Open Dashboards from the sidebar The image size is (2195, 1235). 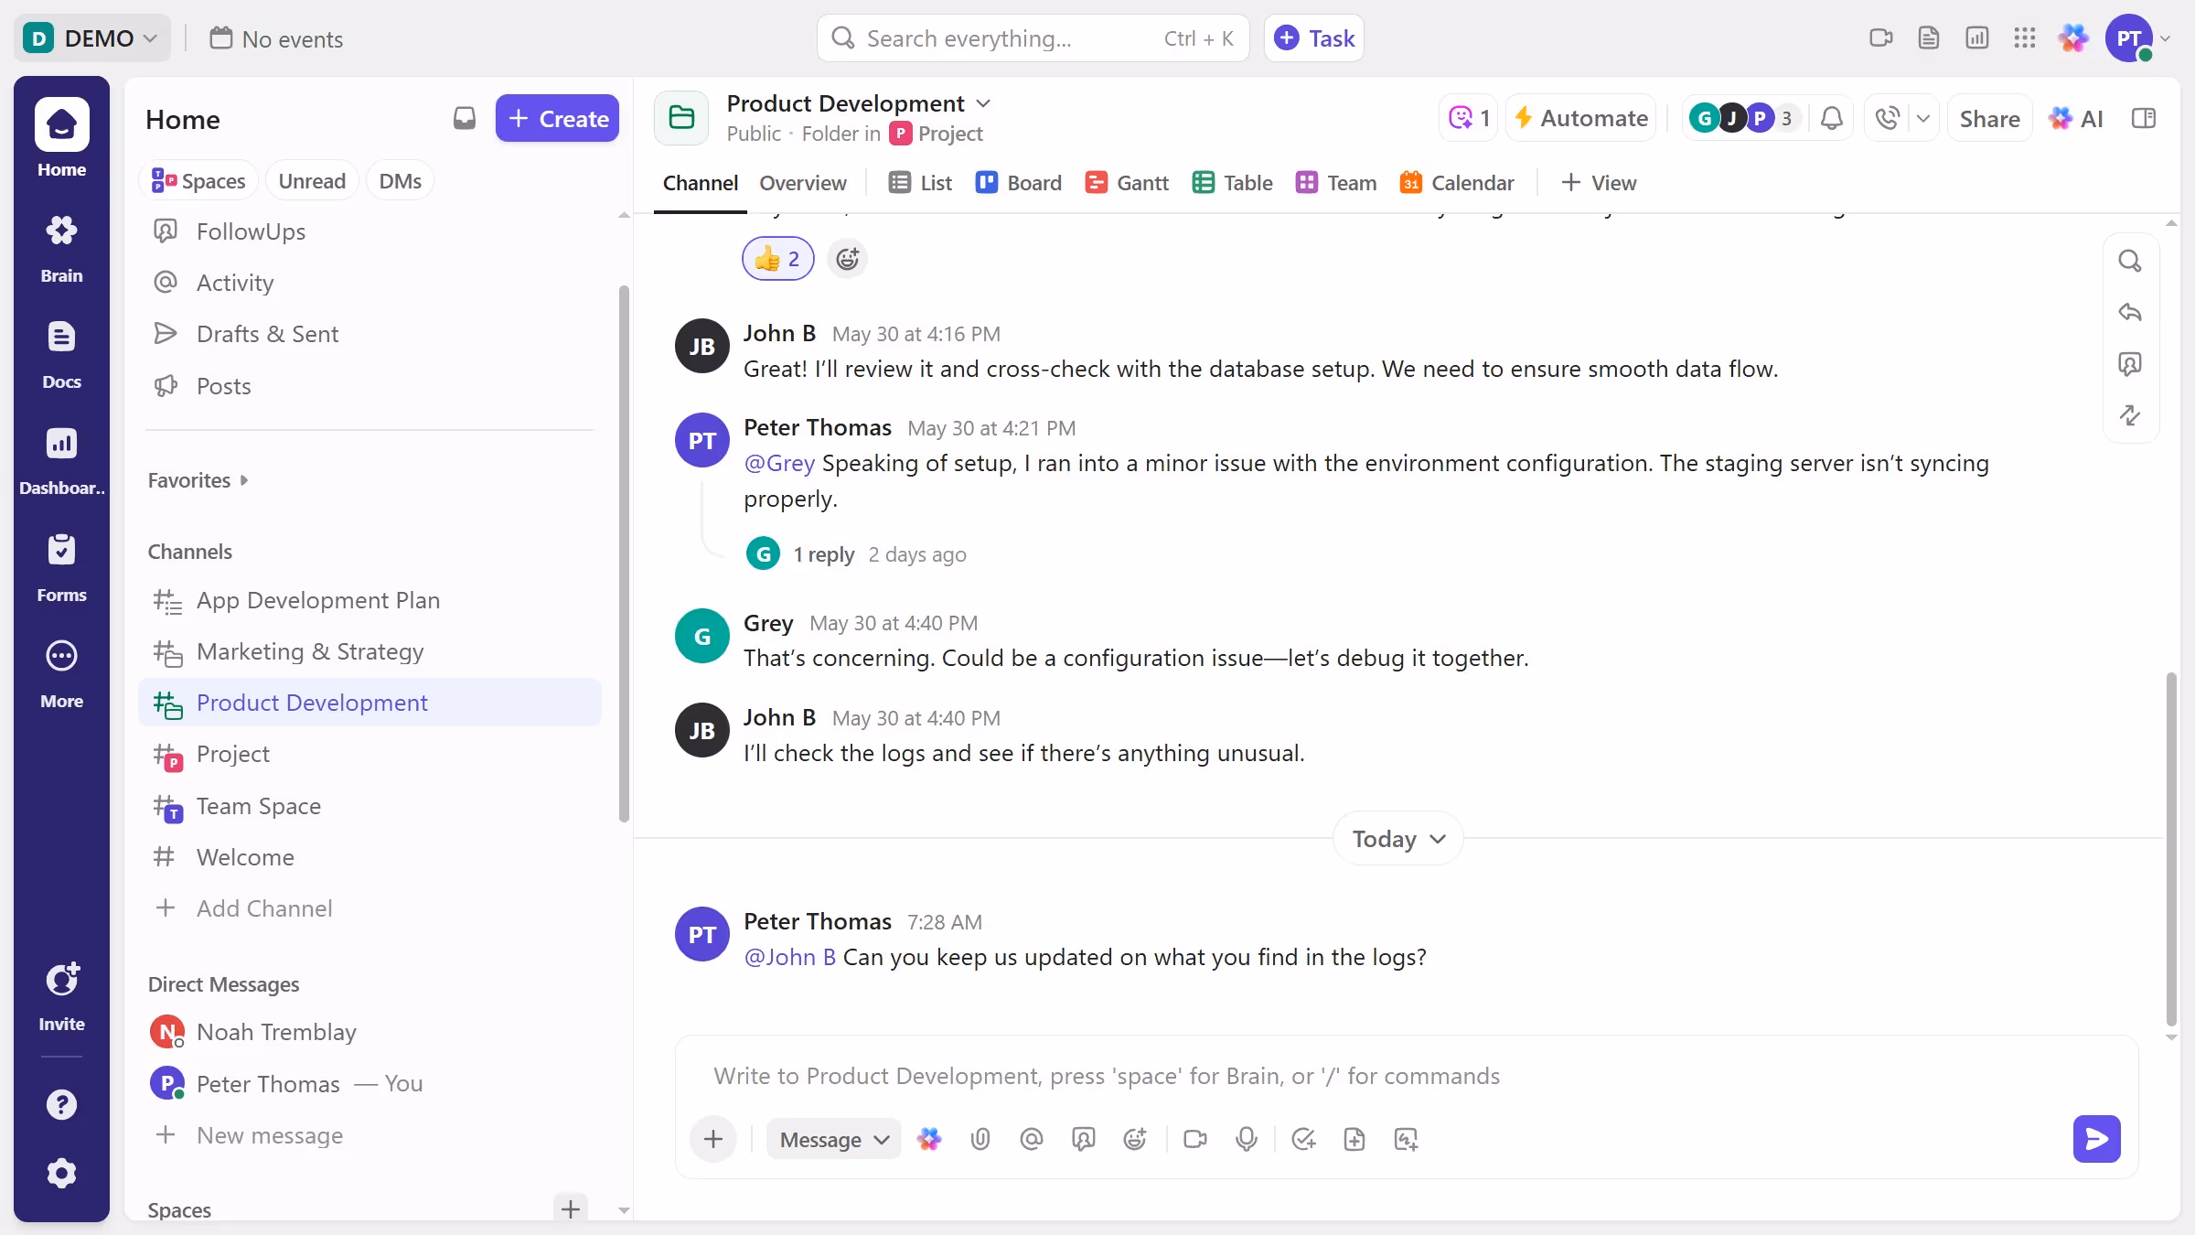pos(61,459)
